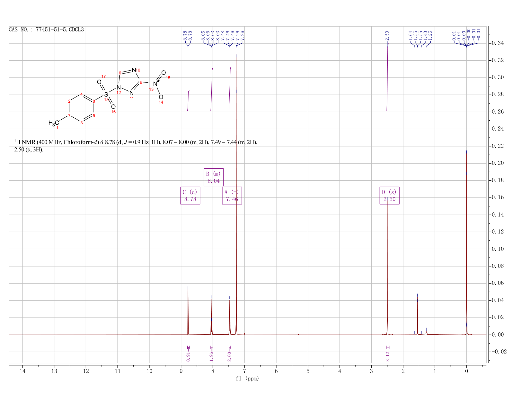
Task: Click red atom number 17 in the structure
Action: pyautogui.click(x=103, y=77)
